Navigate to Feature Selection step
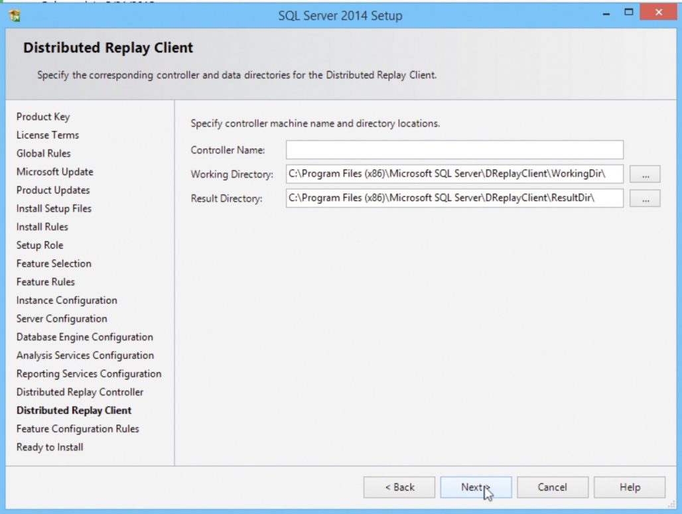This screenshot has height=514, width=682. 53,263
